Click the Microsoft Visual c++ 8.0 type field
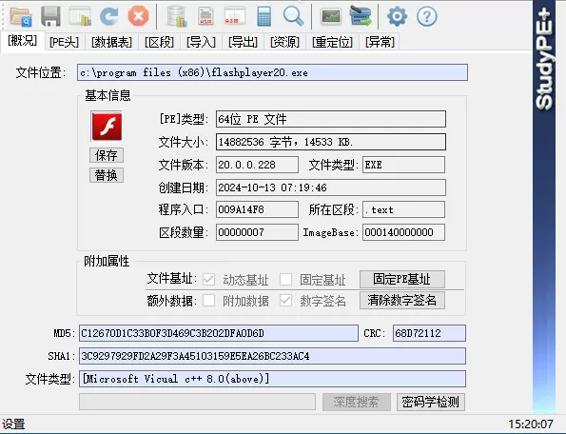This screenshot has width=566, height=434. 272,379
